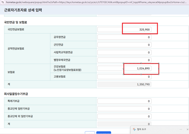Click the Capture Tool (캡처 도구) icon
Image resolution: width=189 pixels, height=134 pixels.
pos(134,129)
